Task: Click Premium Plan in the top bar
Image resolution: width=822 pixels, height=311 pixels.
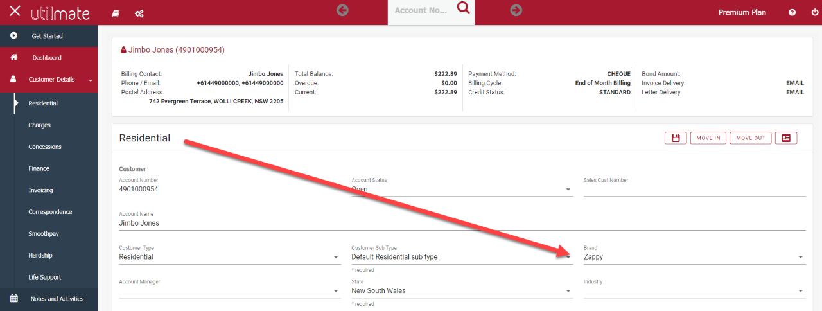Action: [742, 13]
